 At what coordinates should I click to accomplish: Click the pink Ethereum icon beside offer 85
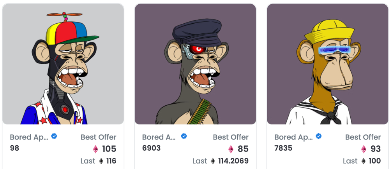coord(231,149)
